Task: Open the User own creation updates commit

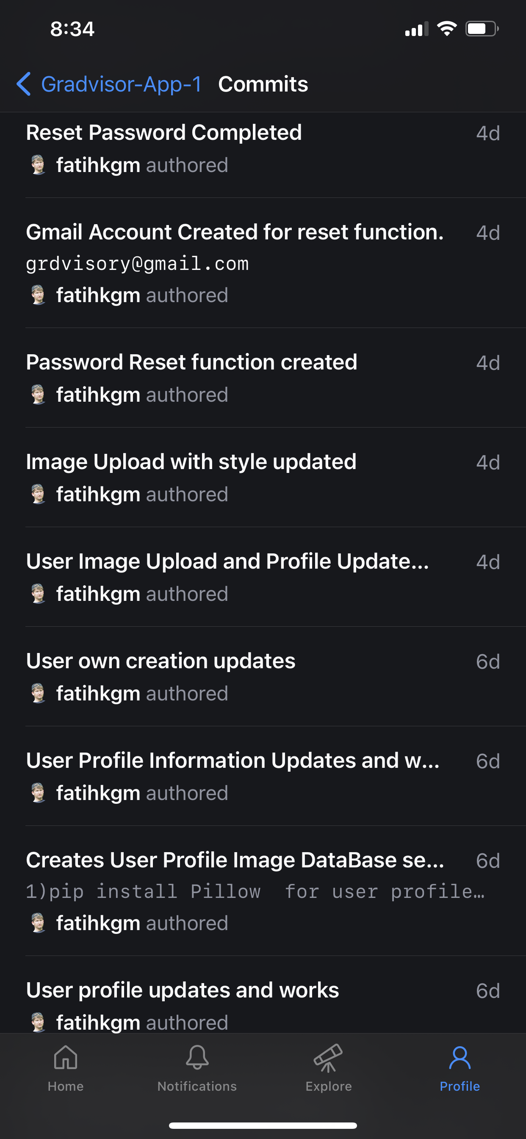Action: point(263,677)
